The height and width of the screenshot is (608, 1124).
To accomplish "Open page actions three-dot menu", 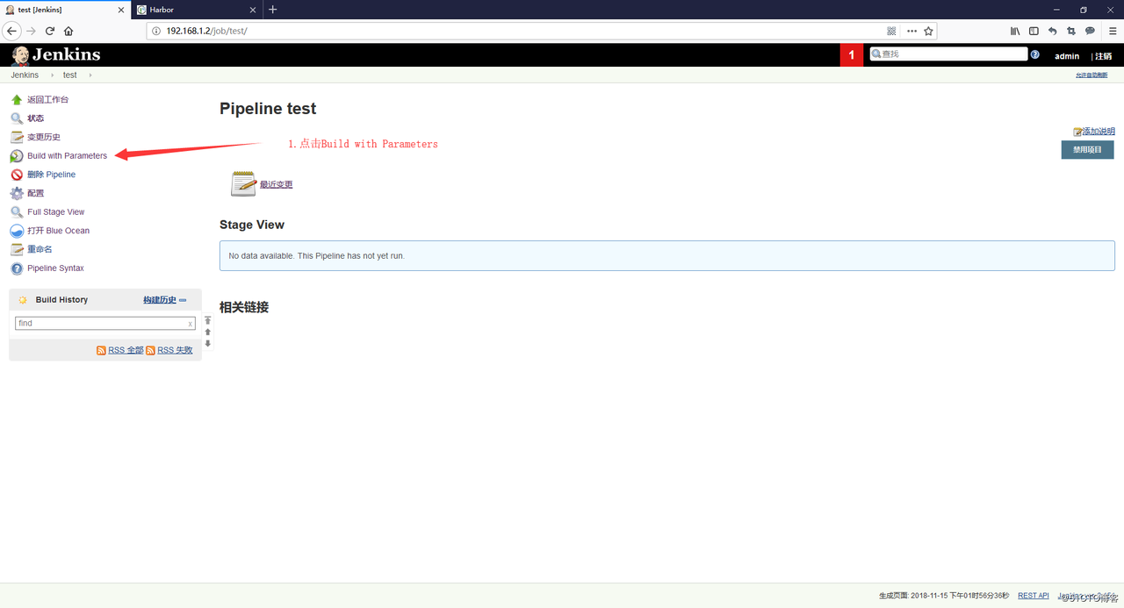I will (911, 31).
